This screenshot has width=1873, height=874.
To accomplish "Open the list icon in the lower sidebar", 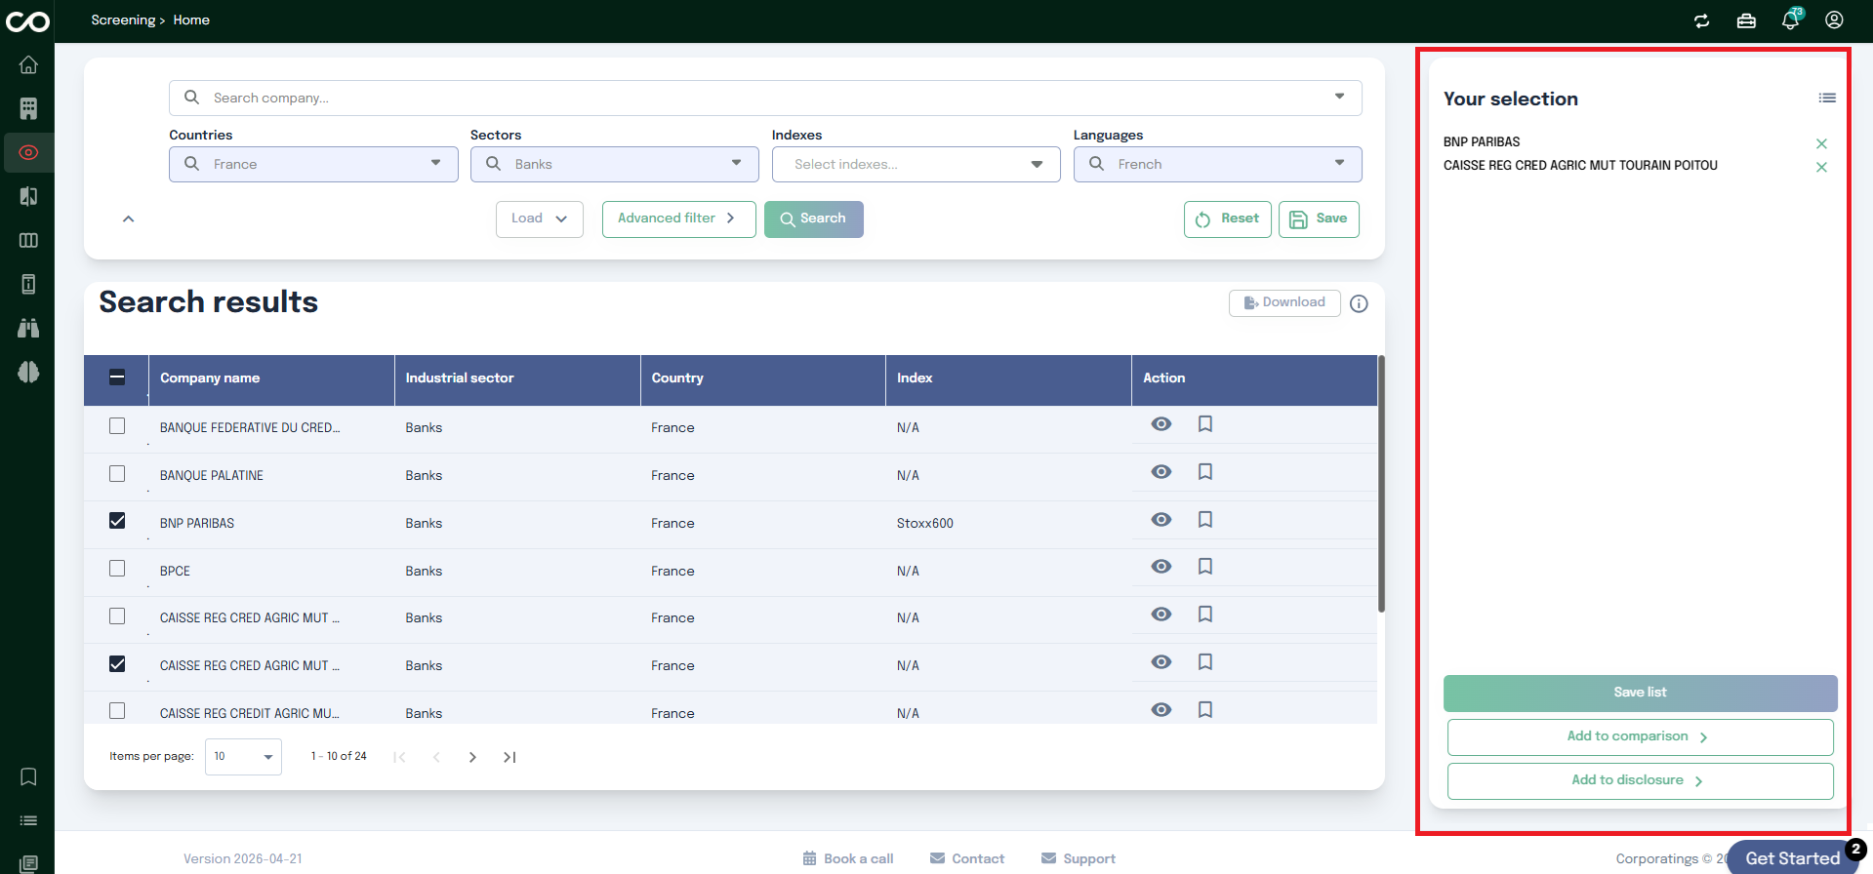I will (28, 820).
